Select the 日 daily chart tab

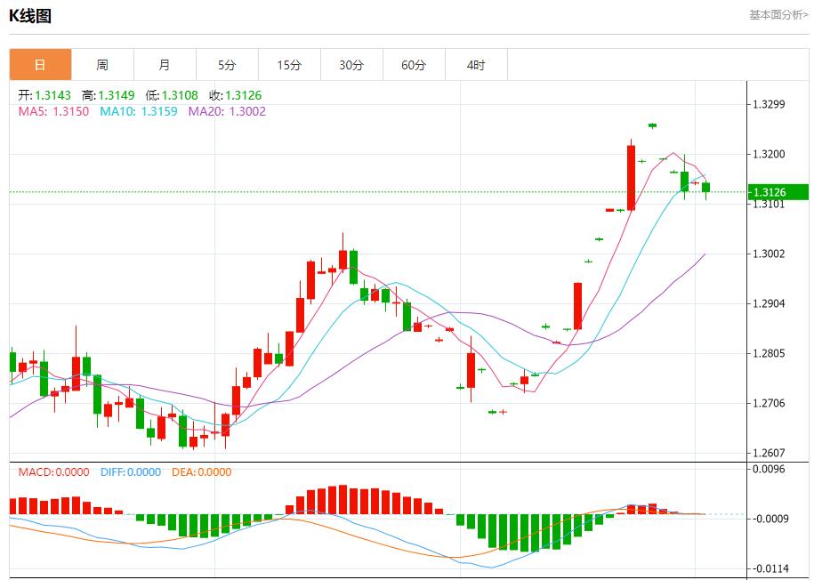(x=40, y=65)
